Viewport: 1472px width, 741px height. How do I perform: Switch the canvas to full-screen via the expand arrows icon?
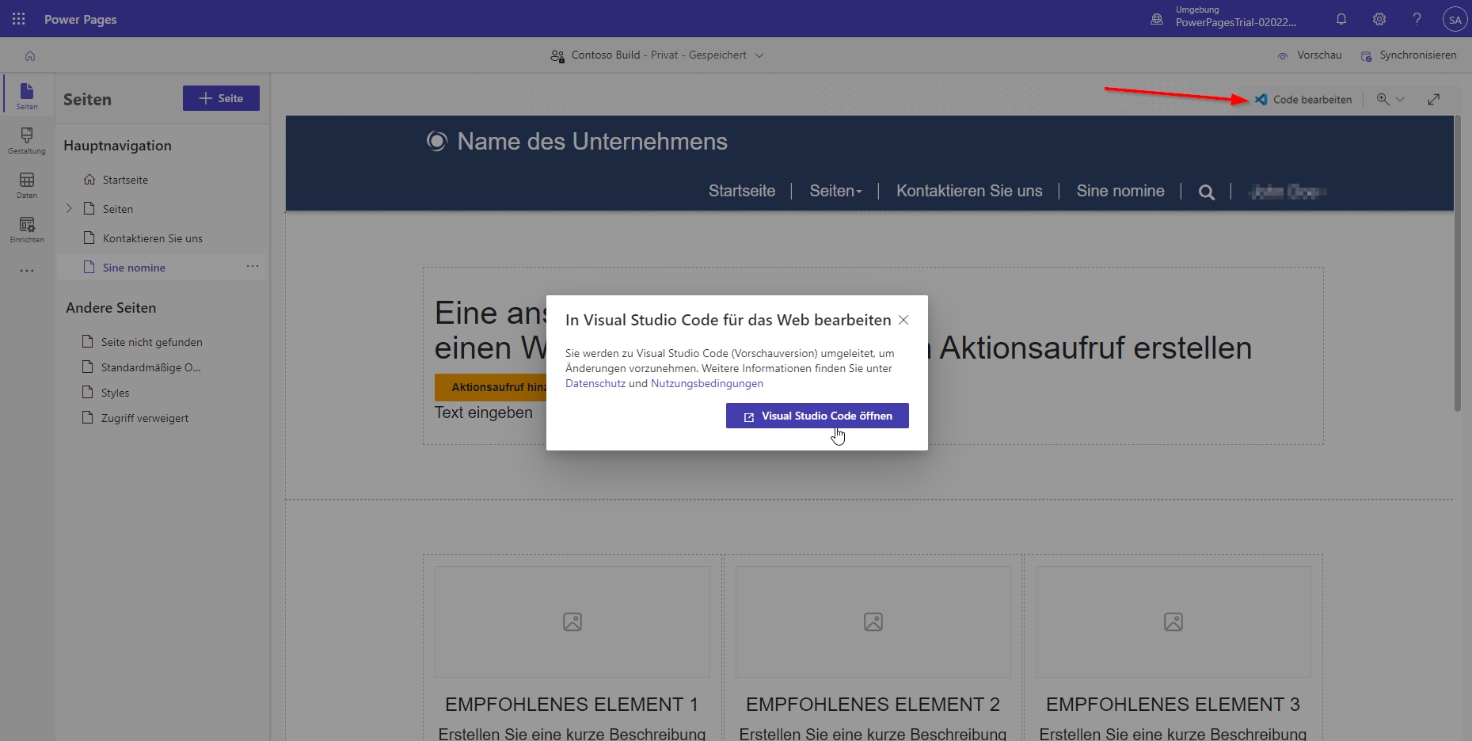tap(1434, 99)
